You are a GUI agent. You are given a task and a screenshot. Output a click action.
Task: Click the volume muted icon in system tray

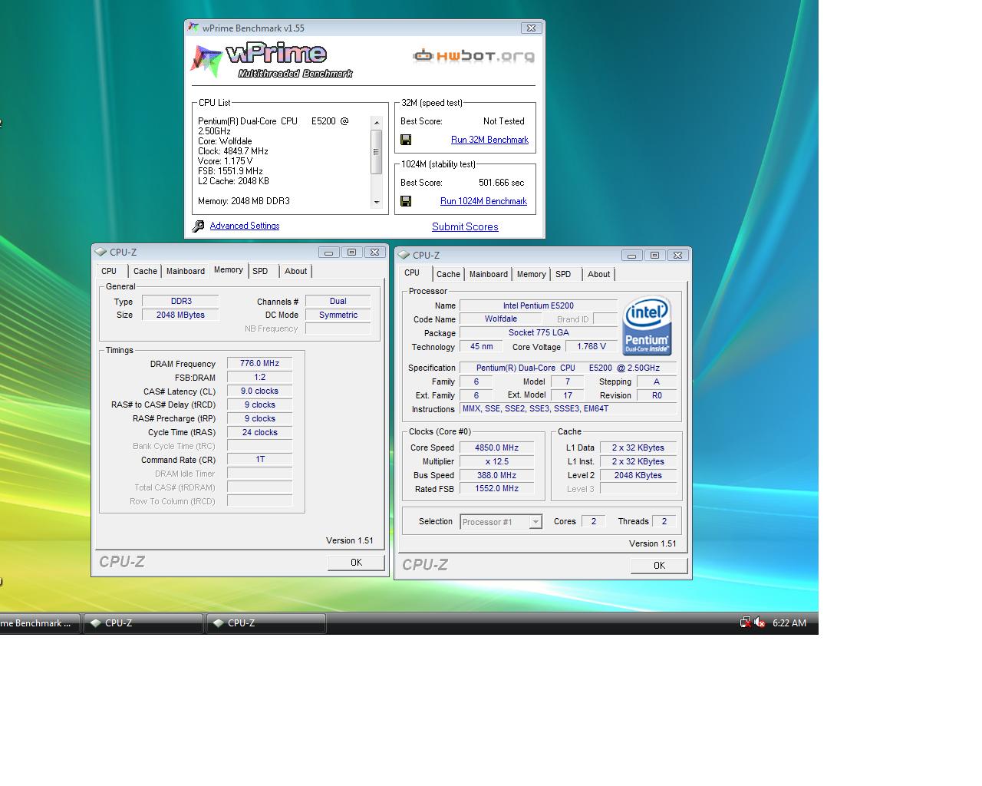pyautogui.click(x=760, y=623)
